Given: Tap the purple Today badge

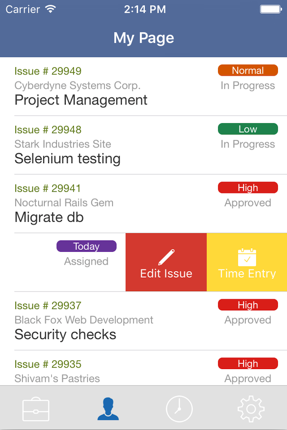Looking at the screenshot, I should coord(87,246).
